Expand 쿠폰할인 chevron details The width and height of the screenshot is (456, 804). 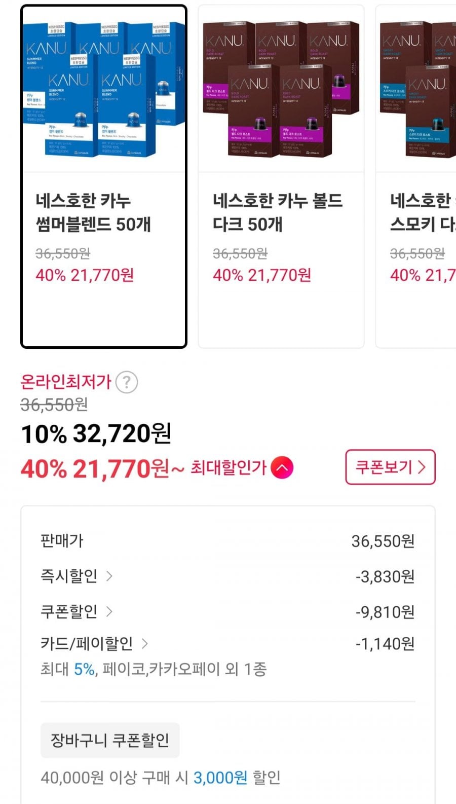(109, 611)
